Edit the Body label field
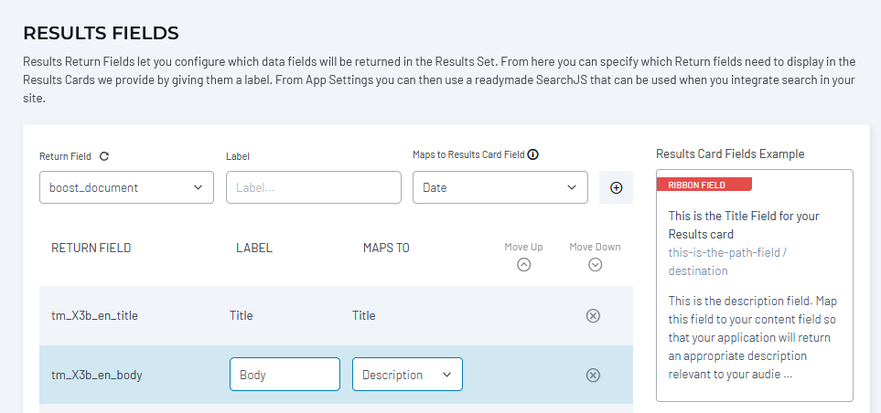The height and width of the screenshot is (413, 881). 285,375
